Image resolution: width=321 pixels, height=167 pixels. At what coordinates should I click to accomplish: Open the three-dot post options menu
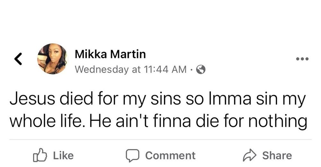[302, 59]
